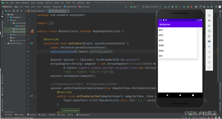Image resolution: width=222 pixels, height=119 pixels.
Task: Click the related XML gutter icon on line 12
Action: (32, 31)
